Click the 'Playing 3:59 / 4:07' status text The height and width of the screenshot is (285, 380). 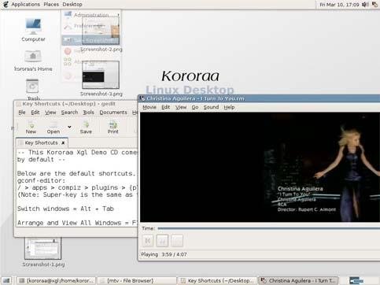[164, 254]
